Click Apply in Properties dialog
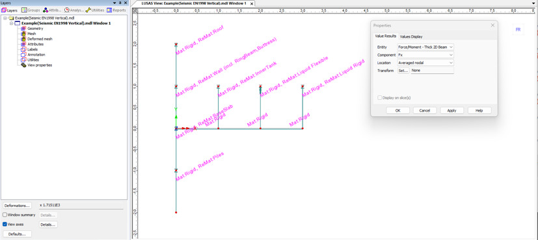Image resolution: width=538 pixels, height=240 pixels. pyautogui.click(x=452, y=110)
